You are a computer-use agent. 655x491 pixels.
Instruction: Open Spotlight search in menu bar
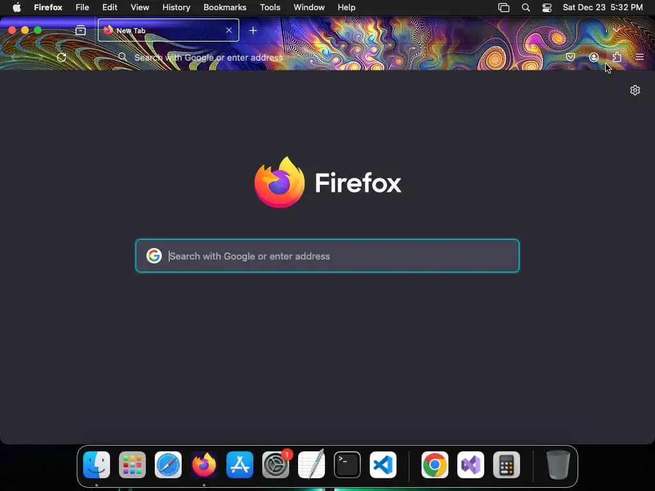click(x=526, y=8)
